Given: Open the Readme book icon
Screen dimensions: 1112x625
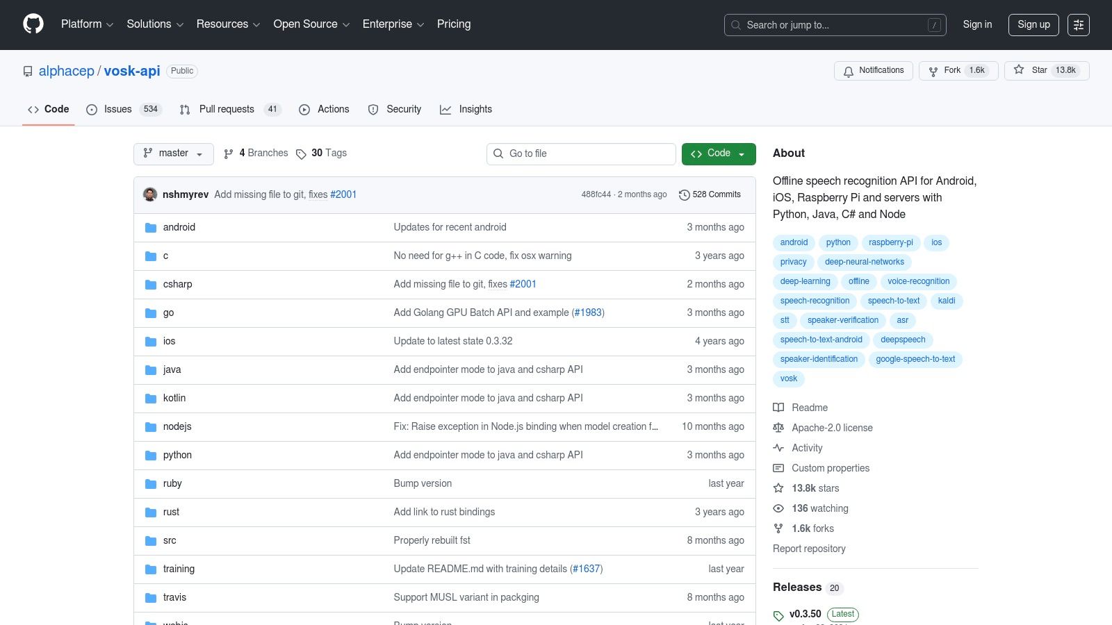Looking at the screenshot, I should point(778,408).
